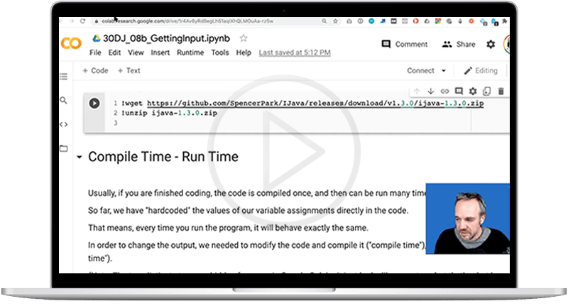Viewport: 568px width, 306px height.
Task: Open the table of contents sidebar
Action: point(64,77)
